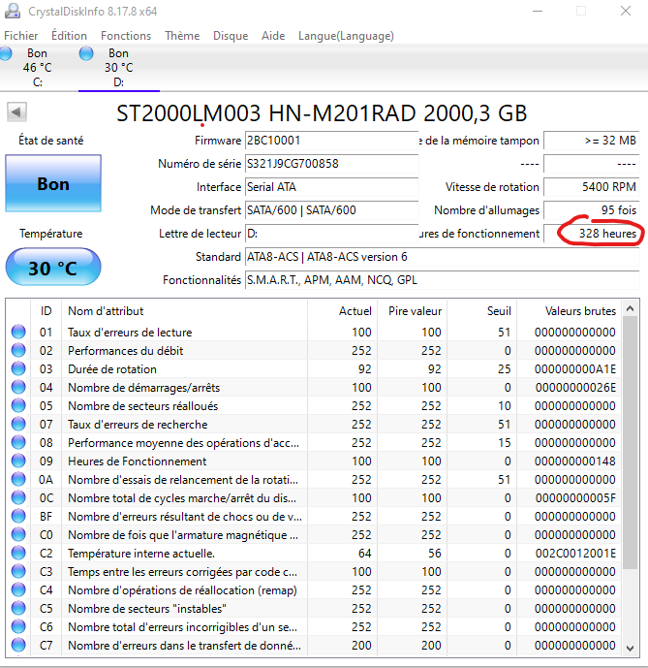Open the Thème menu
This screenshot has width=648, height=668.
tap(182, 36)
